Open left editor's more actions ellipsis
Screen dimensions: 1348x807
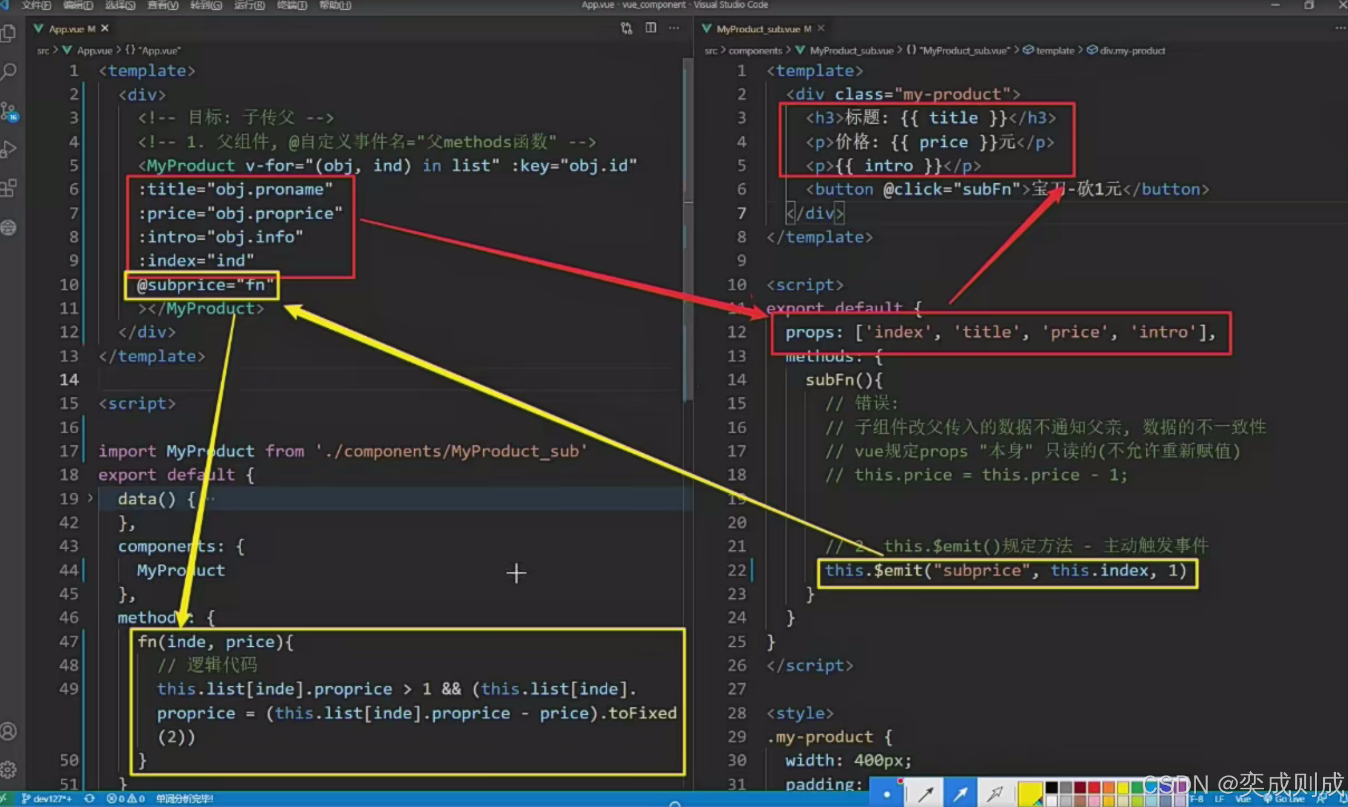pos(674,29)
